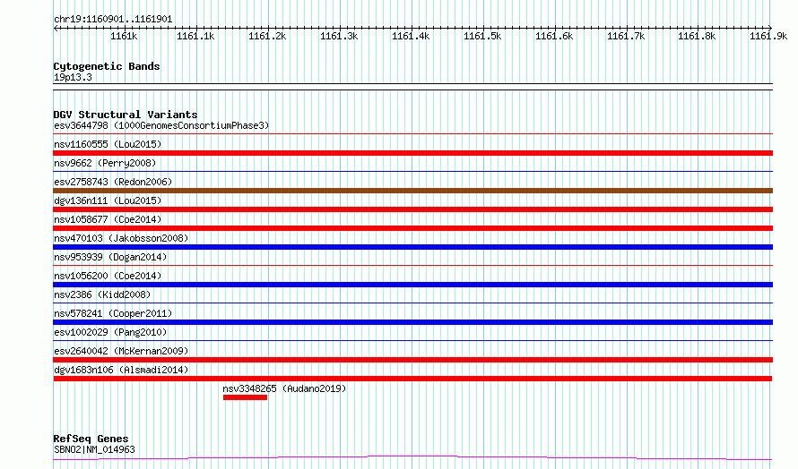Click the thick blue nsv1056200 bar

(x=412, y=285)
